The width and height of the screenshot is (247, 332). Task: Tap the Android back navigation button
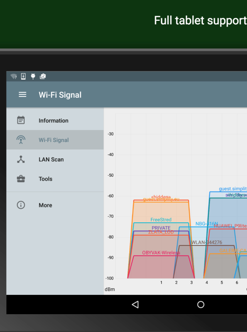135,305
